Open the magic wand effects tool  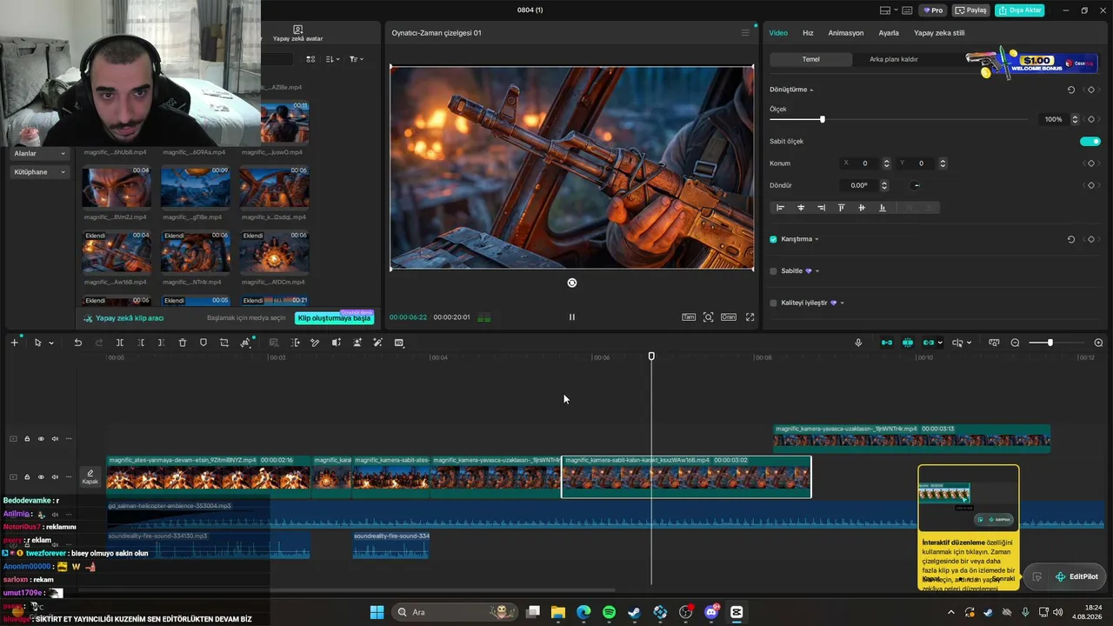377,343
